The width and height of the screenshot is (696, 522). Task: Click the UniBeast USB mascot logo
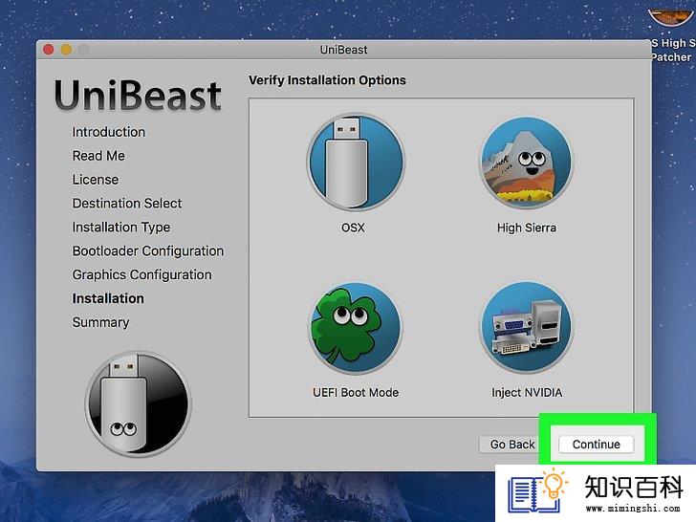[x=138, y=404]
